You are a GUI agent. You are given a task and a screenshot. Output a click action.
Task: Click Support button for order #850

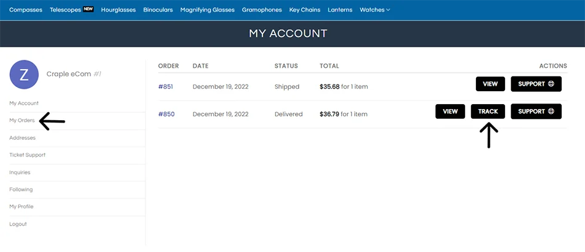tap(536, 112)
